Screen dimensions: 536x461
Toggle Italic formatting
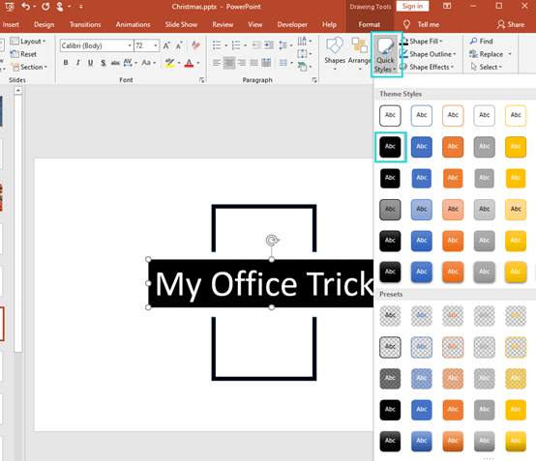coord(78,63)
